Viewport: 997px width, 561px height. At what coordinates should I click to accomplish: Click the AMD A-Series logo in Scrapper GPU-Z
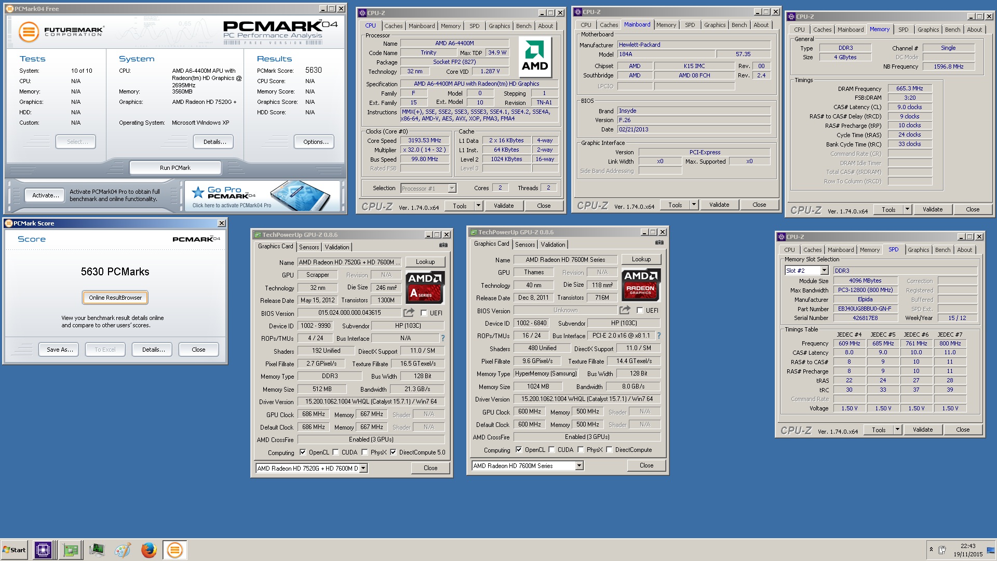pos(425,287)
